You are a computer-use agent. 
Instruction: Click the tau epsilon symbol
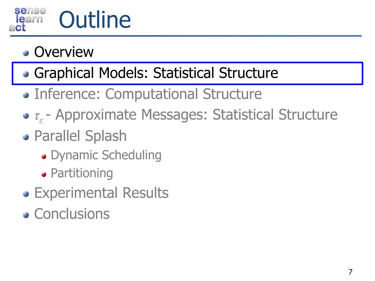(x=39, y=117)
